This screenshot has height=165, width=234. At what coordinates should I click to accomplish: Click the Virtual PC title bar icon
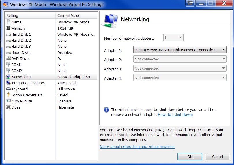5,4
